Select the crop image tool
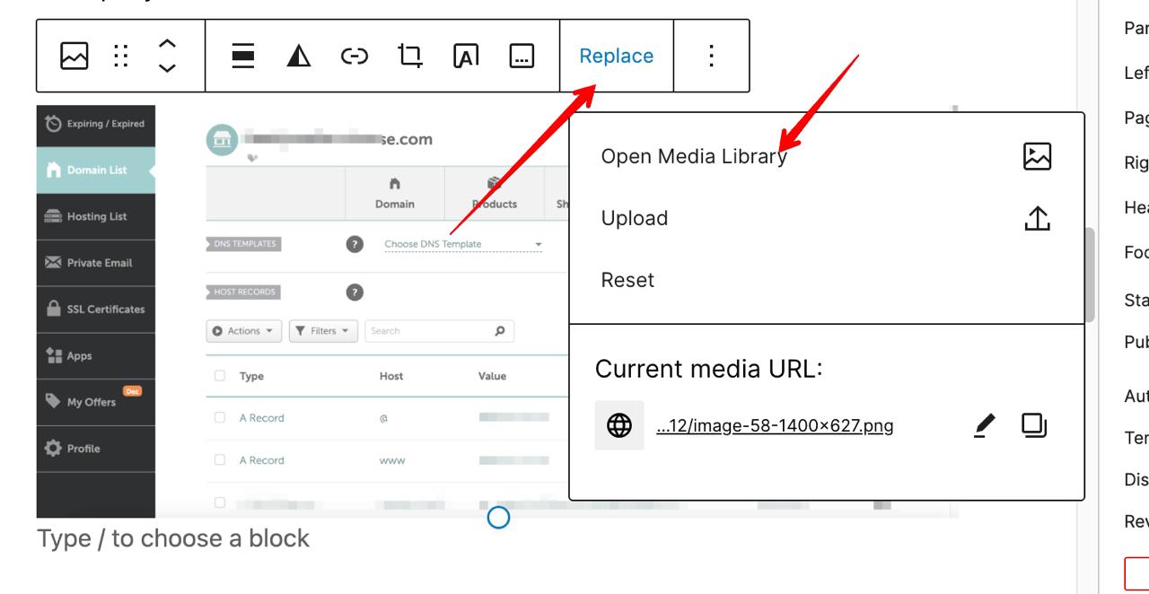 (x=410, y=56)
